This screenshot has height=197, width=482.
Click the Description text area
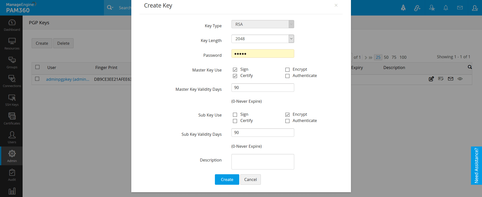tap(263, 162)
